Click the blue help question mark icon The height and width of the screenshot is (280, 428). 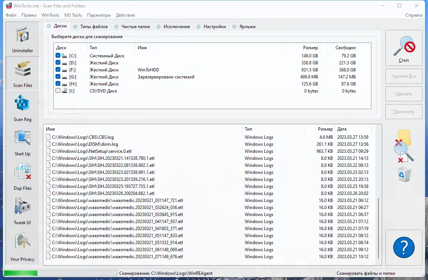click(x=404, y=247)
